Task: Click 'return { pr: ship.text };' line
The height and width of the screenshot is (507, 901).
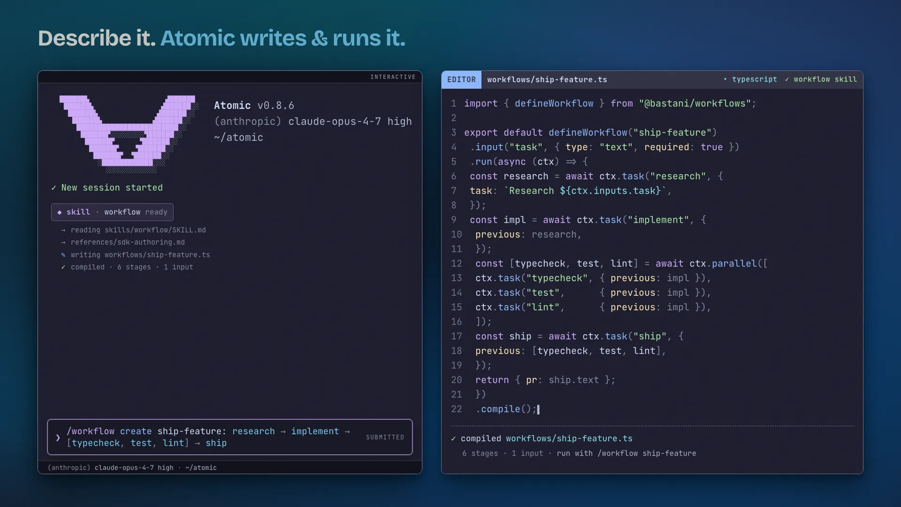Action: click(545, 380)
